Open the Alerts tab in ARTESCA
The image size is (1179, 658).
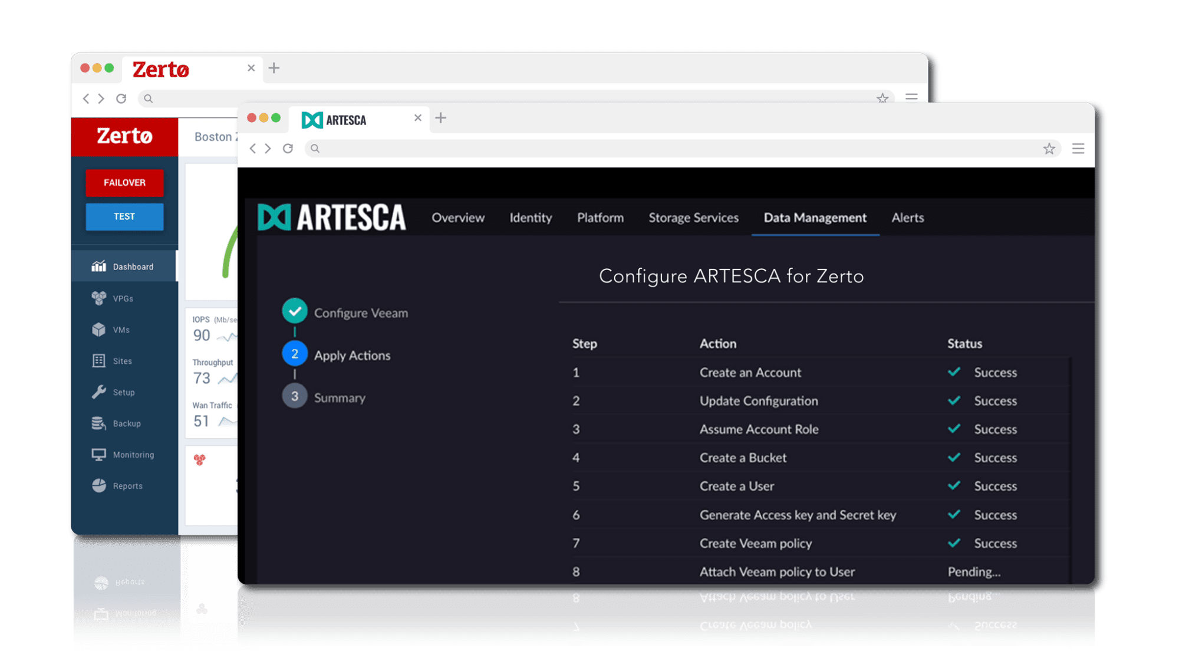coord(907,218)
